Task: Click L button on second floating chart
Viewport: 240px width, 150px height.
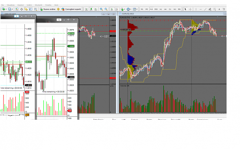Action: (x=59, y=20)
